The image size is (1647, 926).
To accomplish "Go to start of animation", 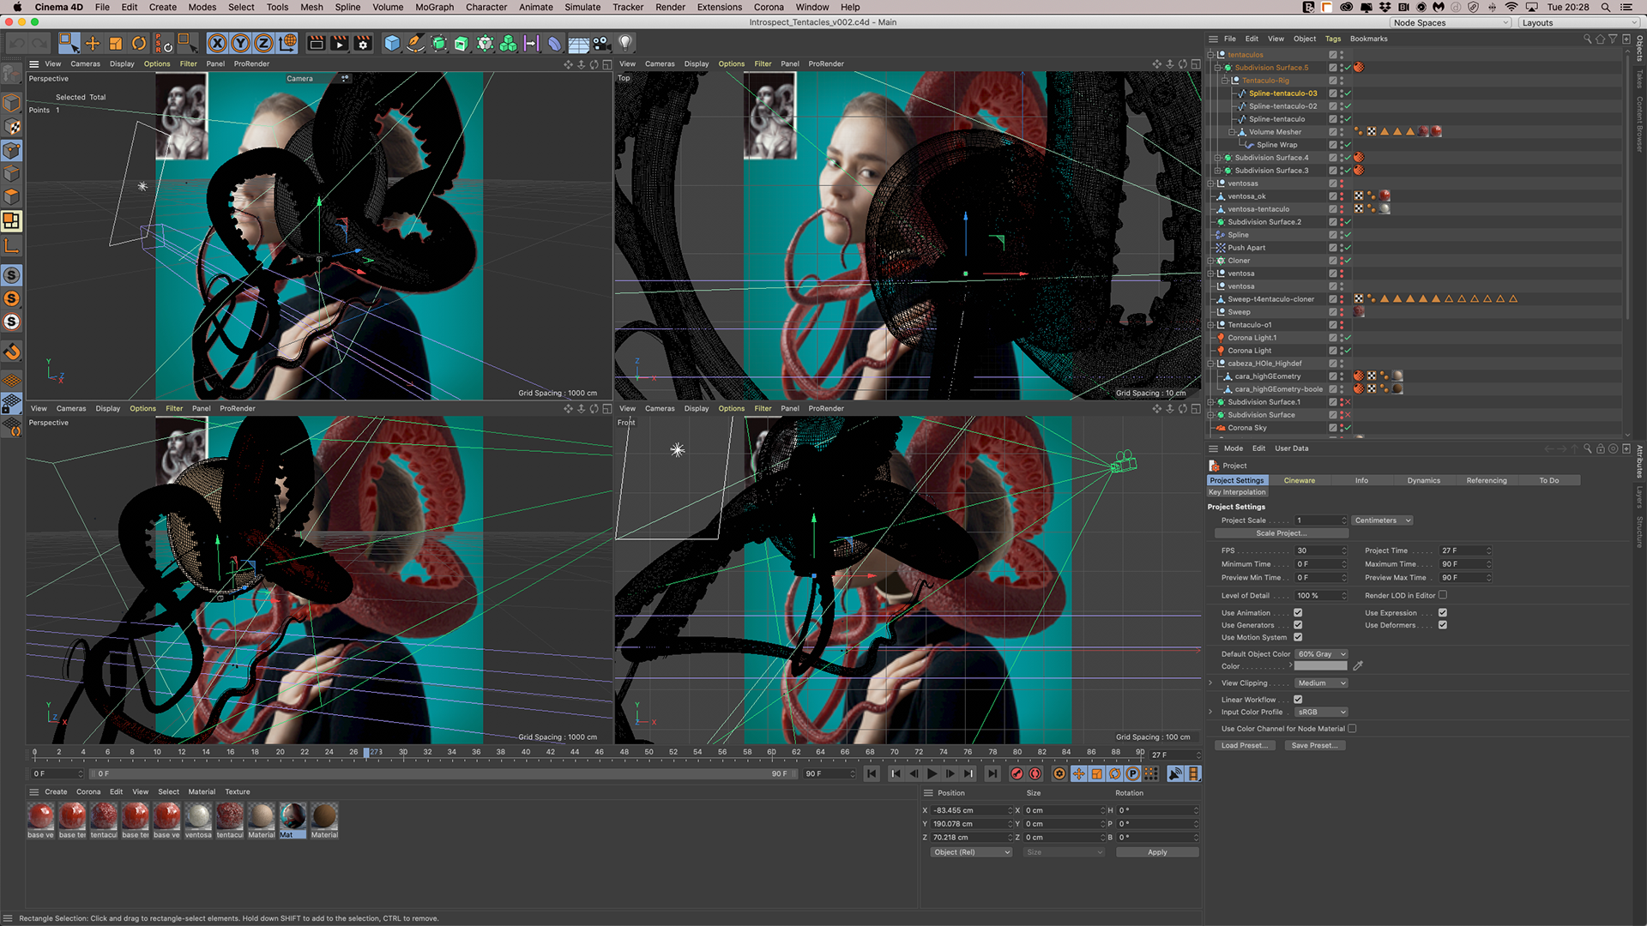I will click(872, 773).
